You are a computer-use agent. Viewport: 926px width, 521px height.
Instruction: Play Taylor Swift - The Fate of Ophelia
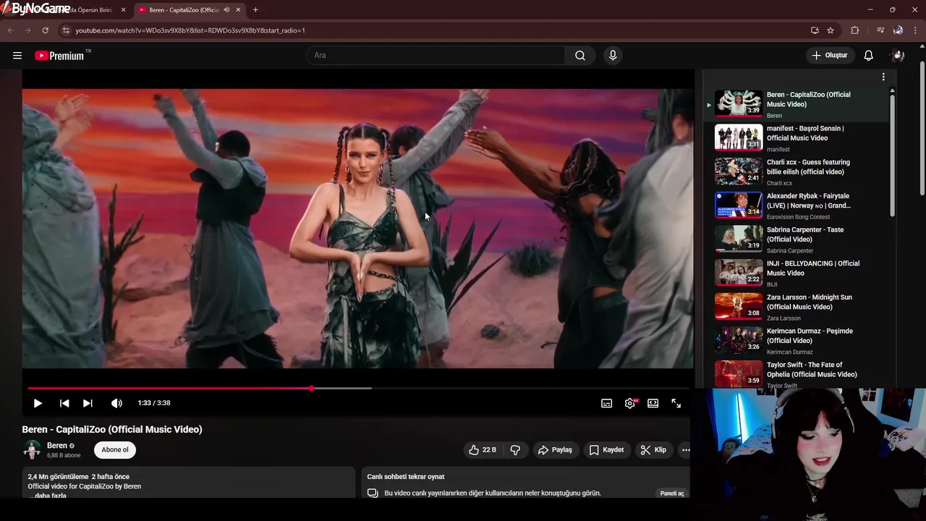tap(798, 375)
